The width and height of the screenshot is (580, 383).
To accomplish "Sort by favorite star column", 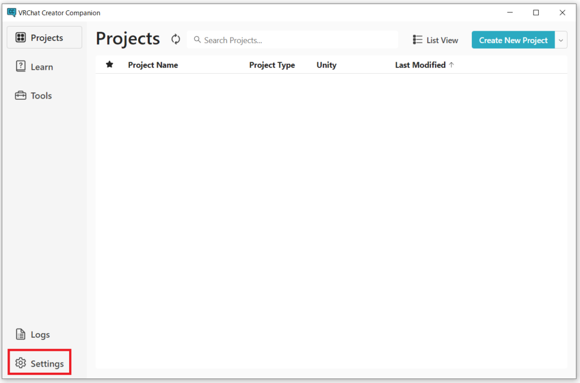I will tap(109, 65).
